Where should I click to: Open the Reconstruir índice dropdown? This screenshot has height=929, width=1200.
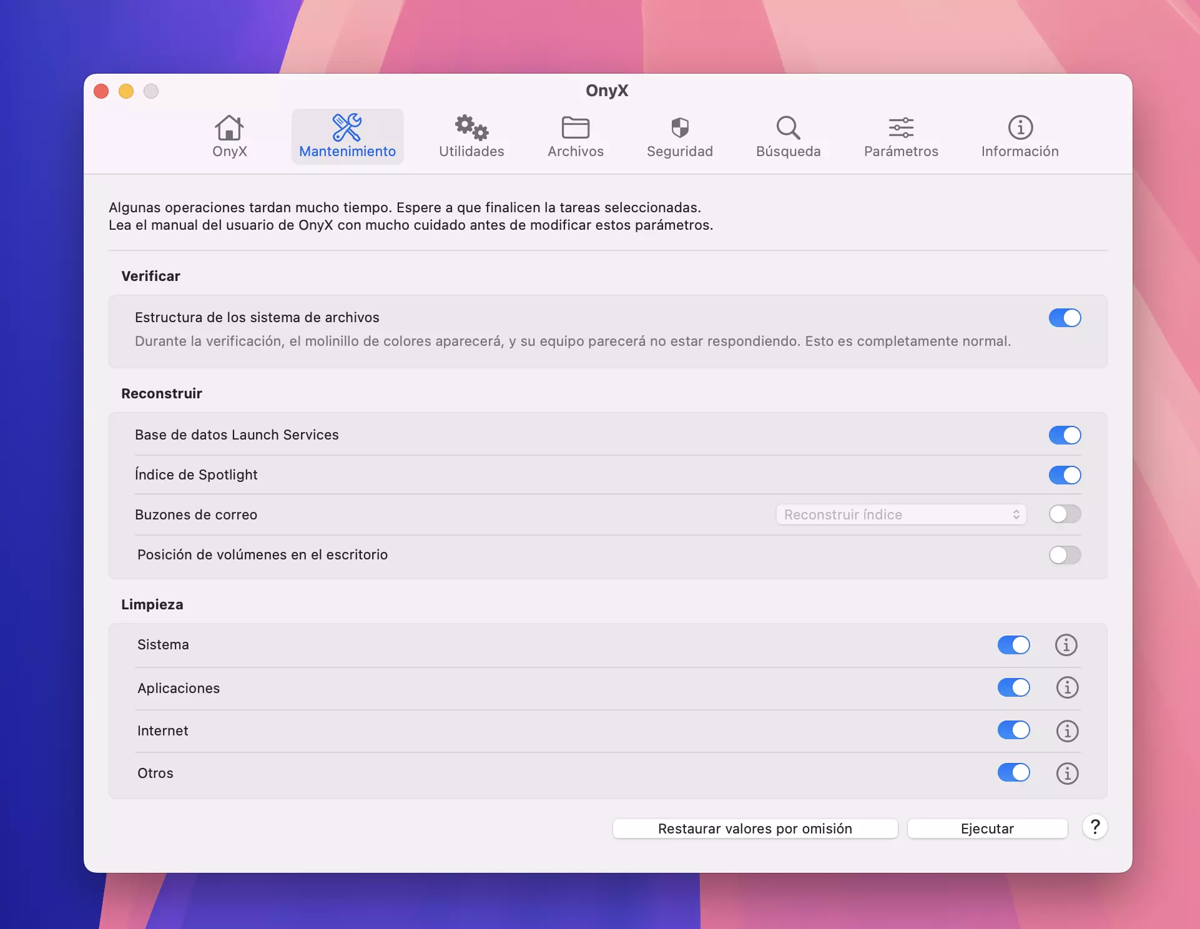click(x=901, y=514)
